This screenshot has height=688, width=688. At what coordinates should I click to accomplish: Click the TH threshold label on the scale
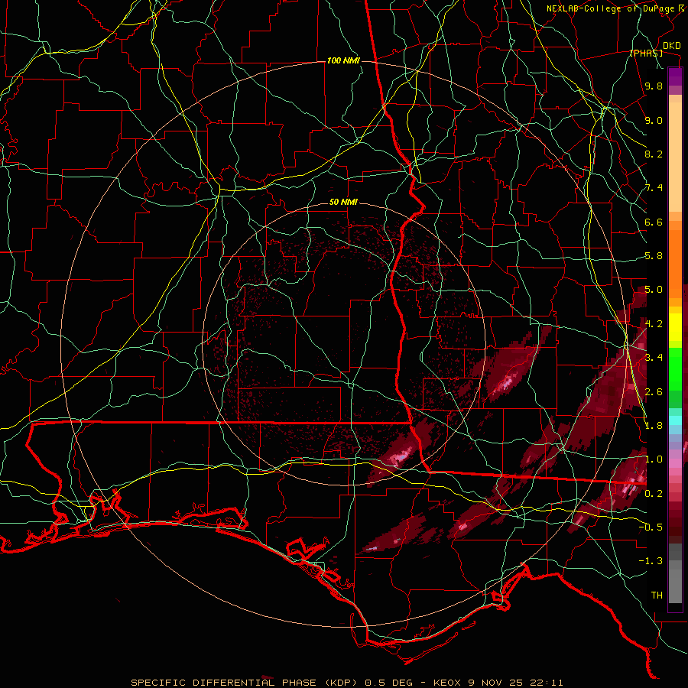657,596
